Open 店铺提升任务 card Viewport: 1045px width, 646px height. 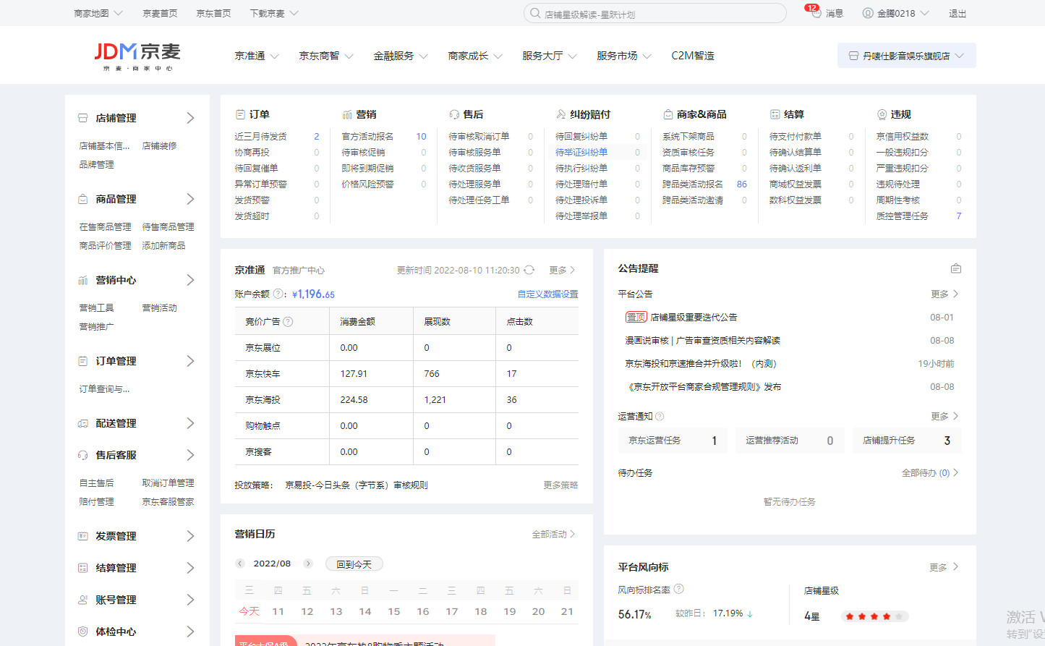[907, 440]
